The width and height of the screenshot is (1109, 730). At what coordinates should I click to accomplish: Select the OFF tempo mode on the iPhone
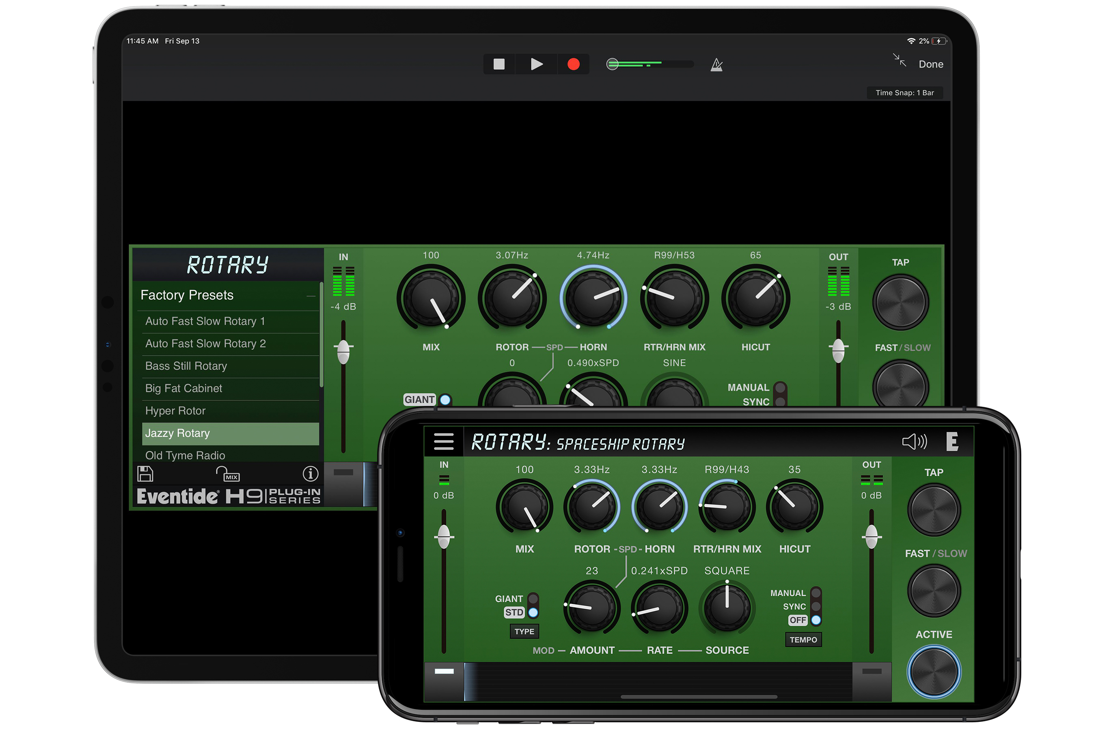pos(816,620)
